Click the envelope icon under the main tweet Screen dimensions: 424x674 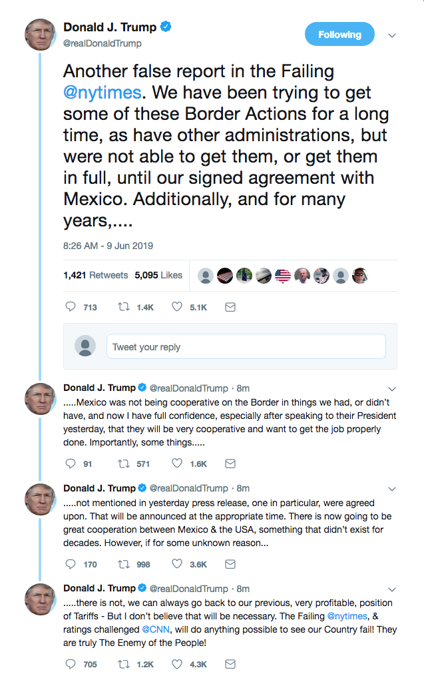[x=230, y=307]
